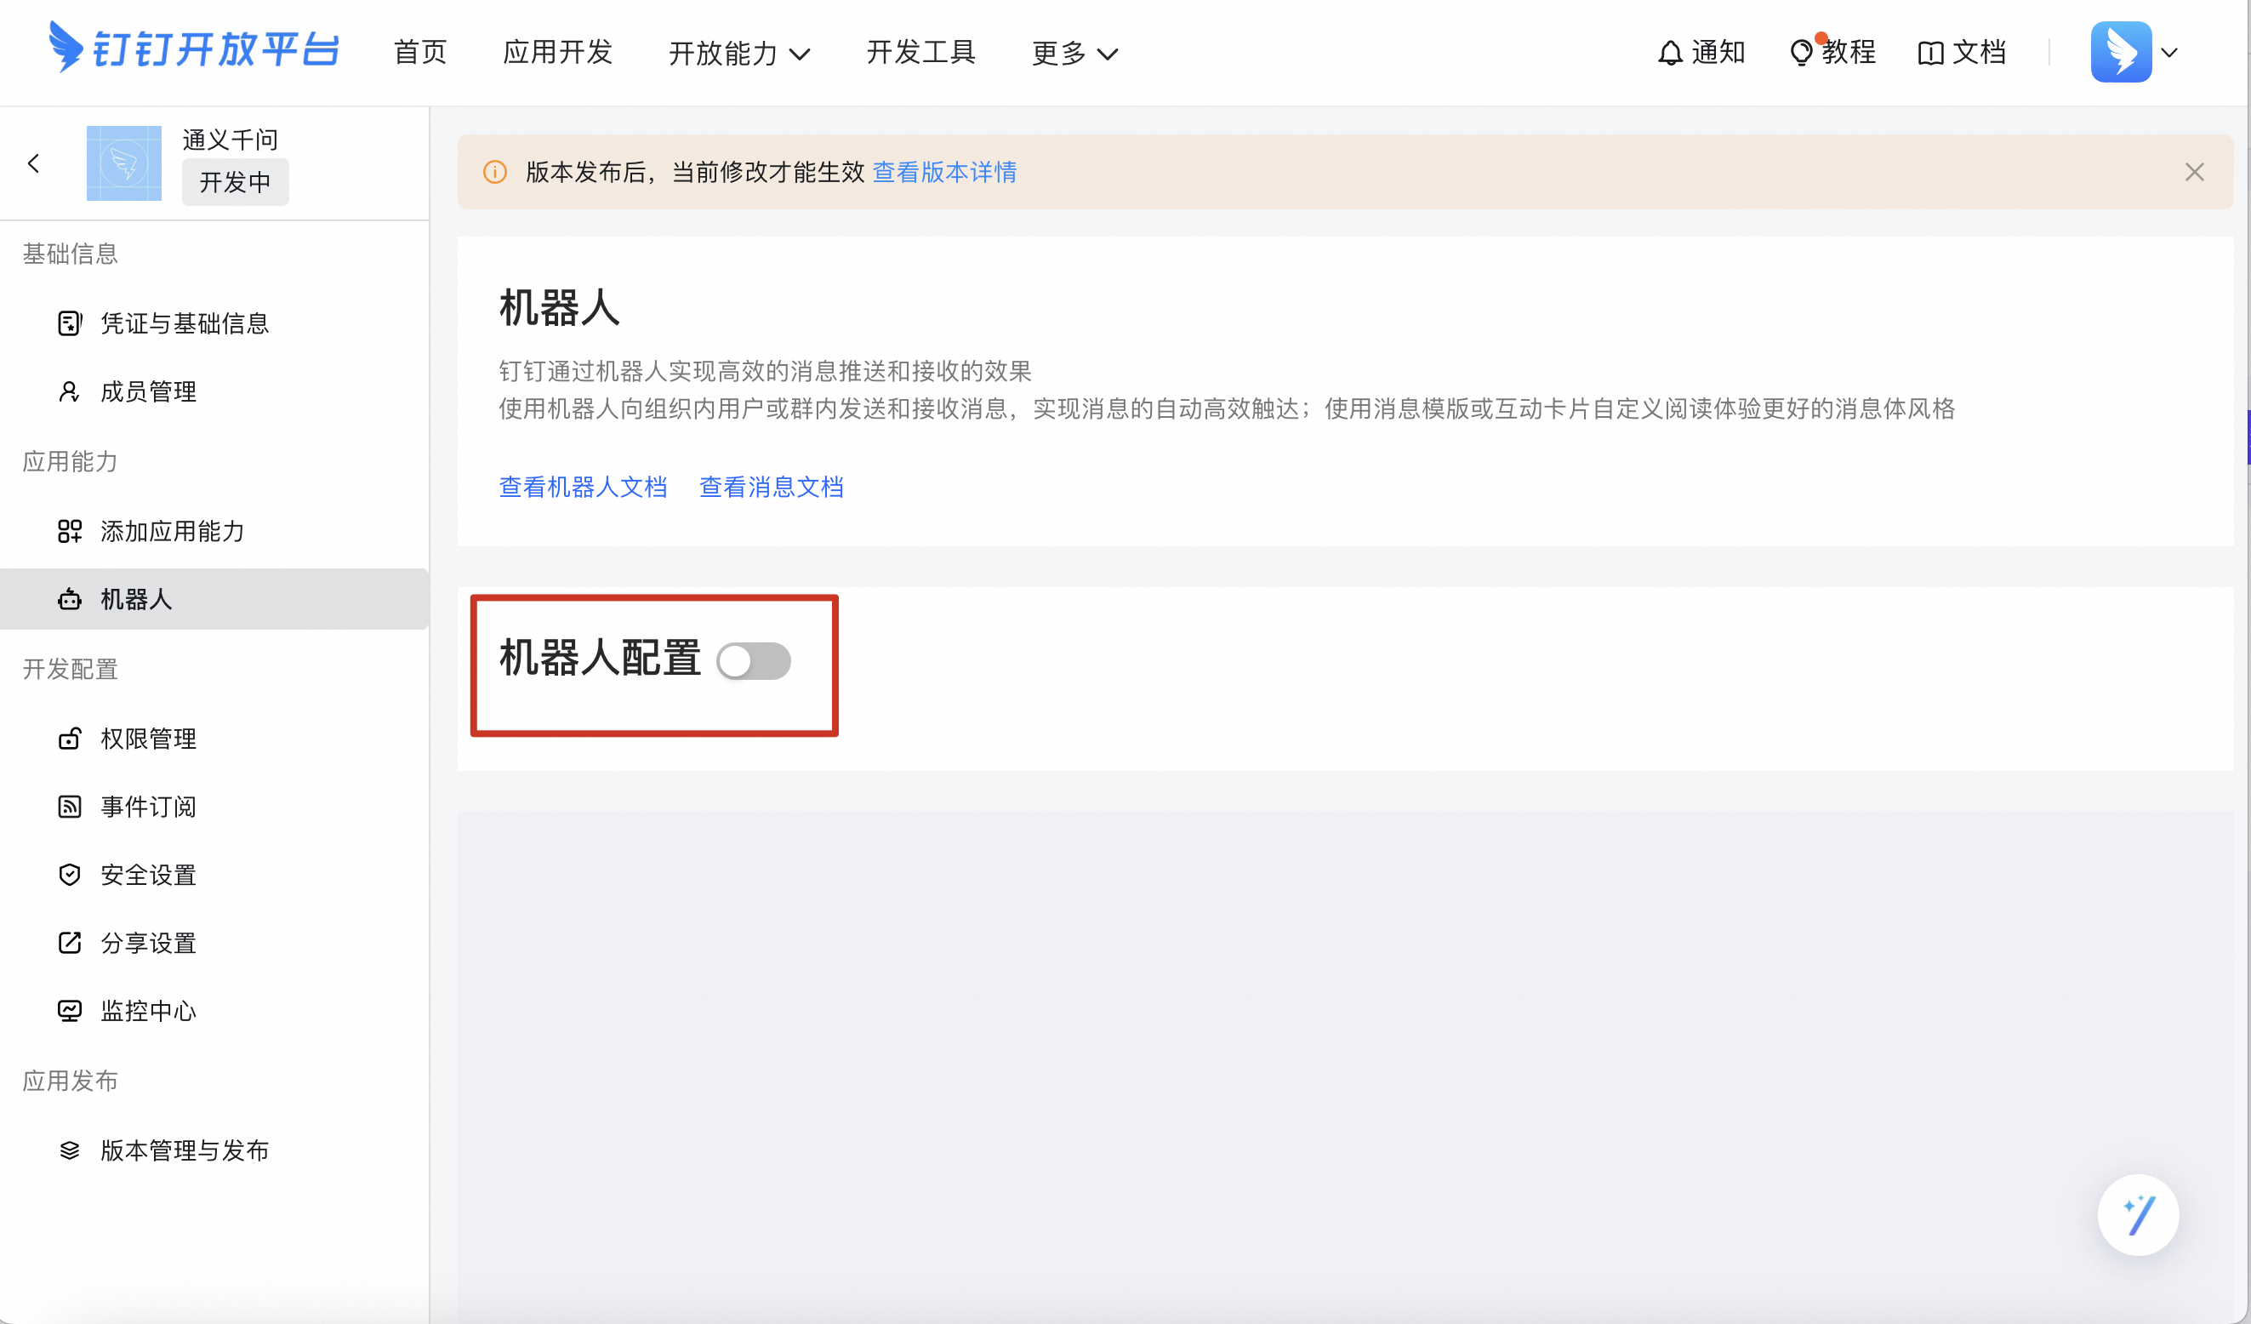Click the 权限管理 lock icon

(70, 739)
